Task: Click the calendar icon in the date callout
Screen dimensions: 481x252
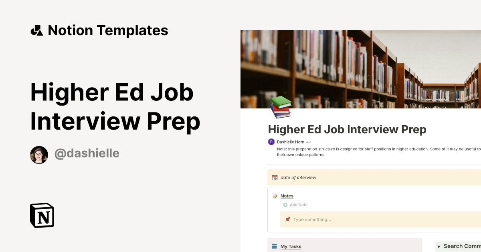Action: 275,177
